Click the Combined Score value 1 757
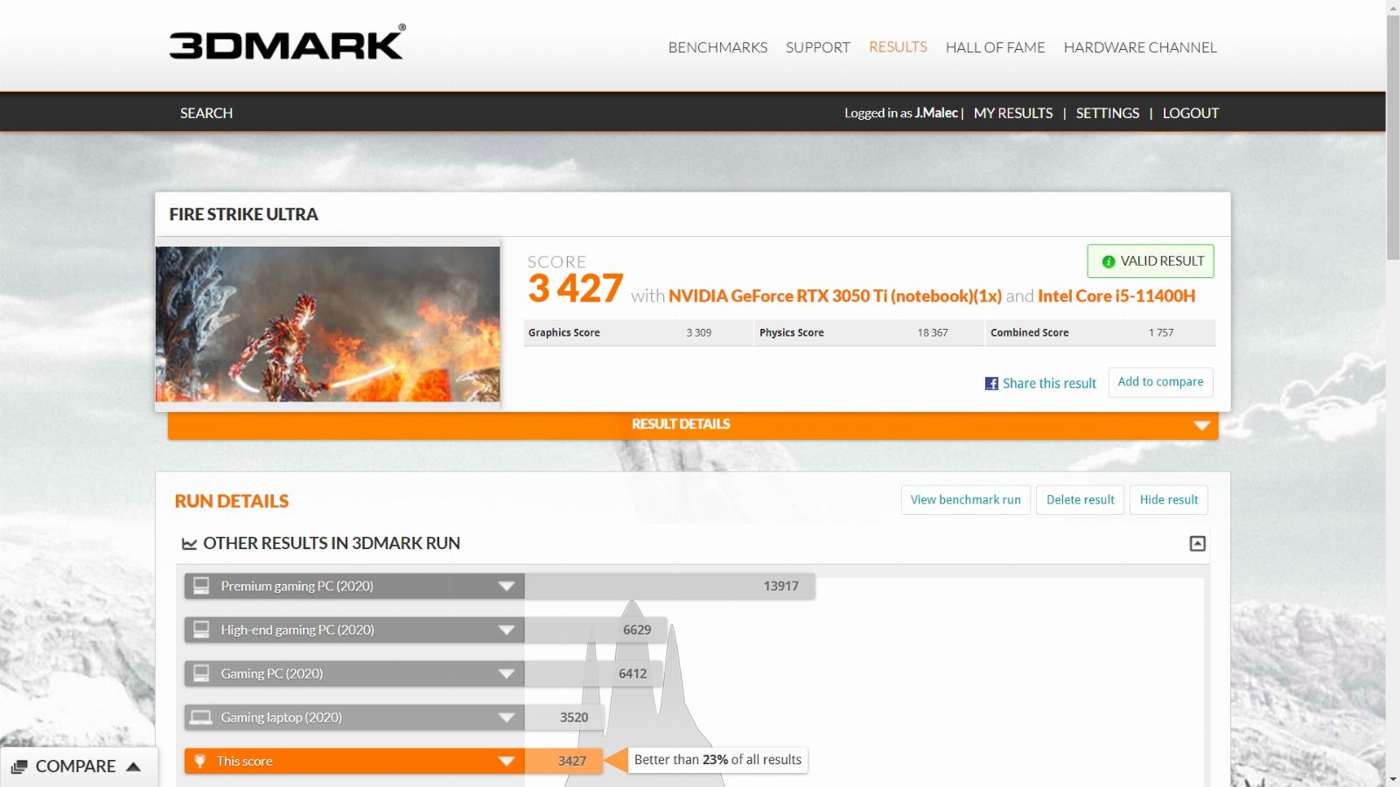Viewport: 1400px width, 787px height. pos(1161,333)
